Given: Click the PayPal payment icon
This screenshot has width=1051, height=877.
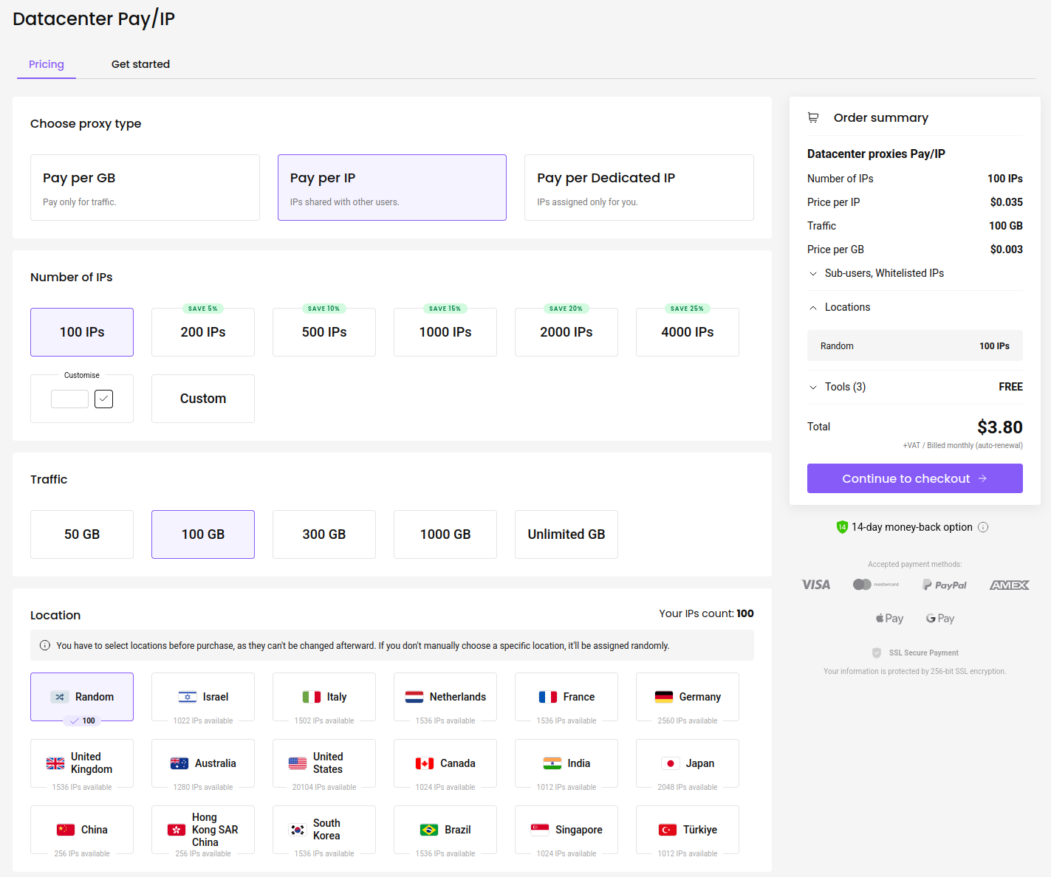Looking at the screenshot, I should pyautogui.click(x=944, y=584).
